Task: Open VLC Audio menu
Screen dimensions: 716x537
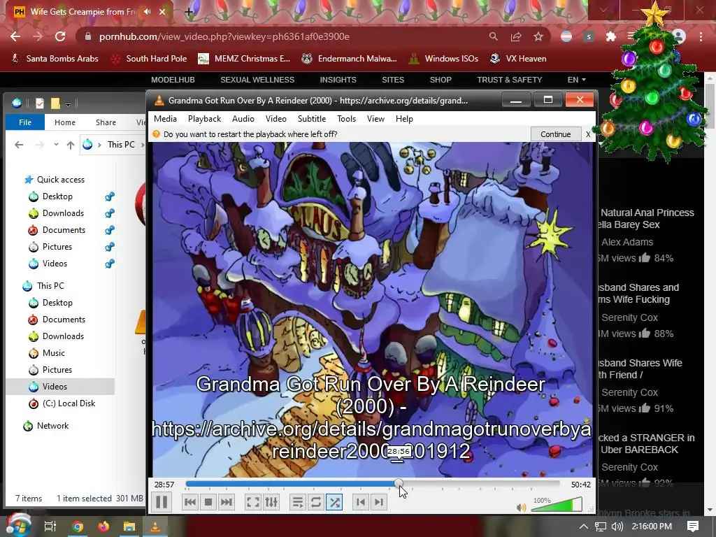Action: tap(243, 119)
